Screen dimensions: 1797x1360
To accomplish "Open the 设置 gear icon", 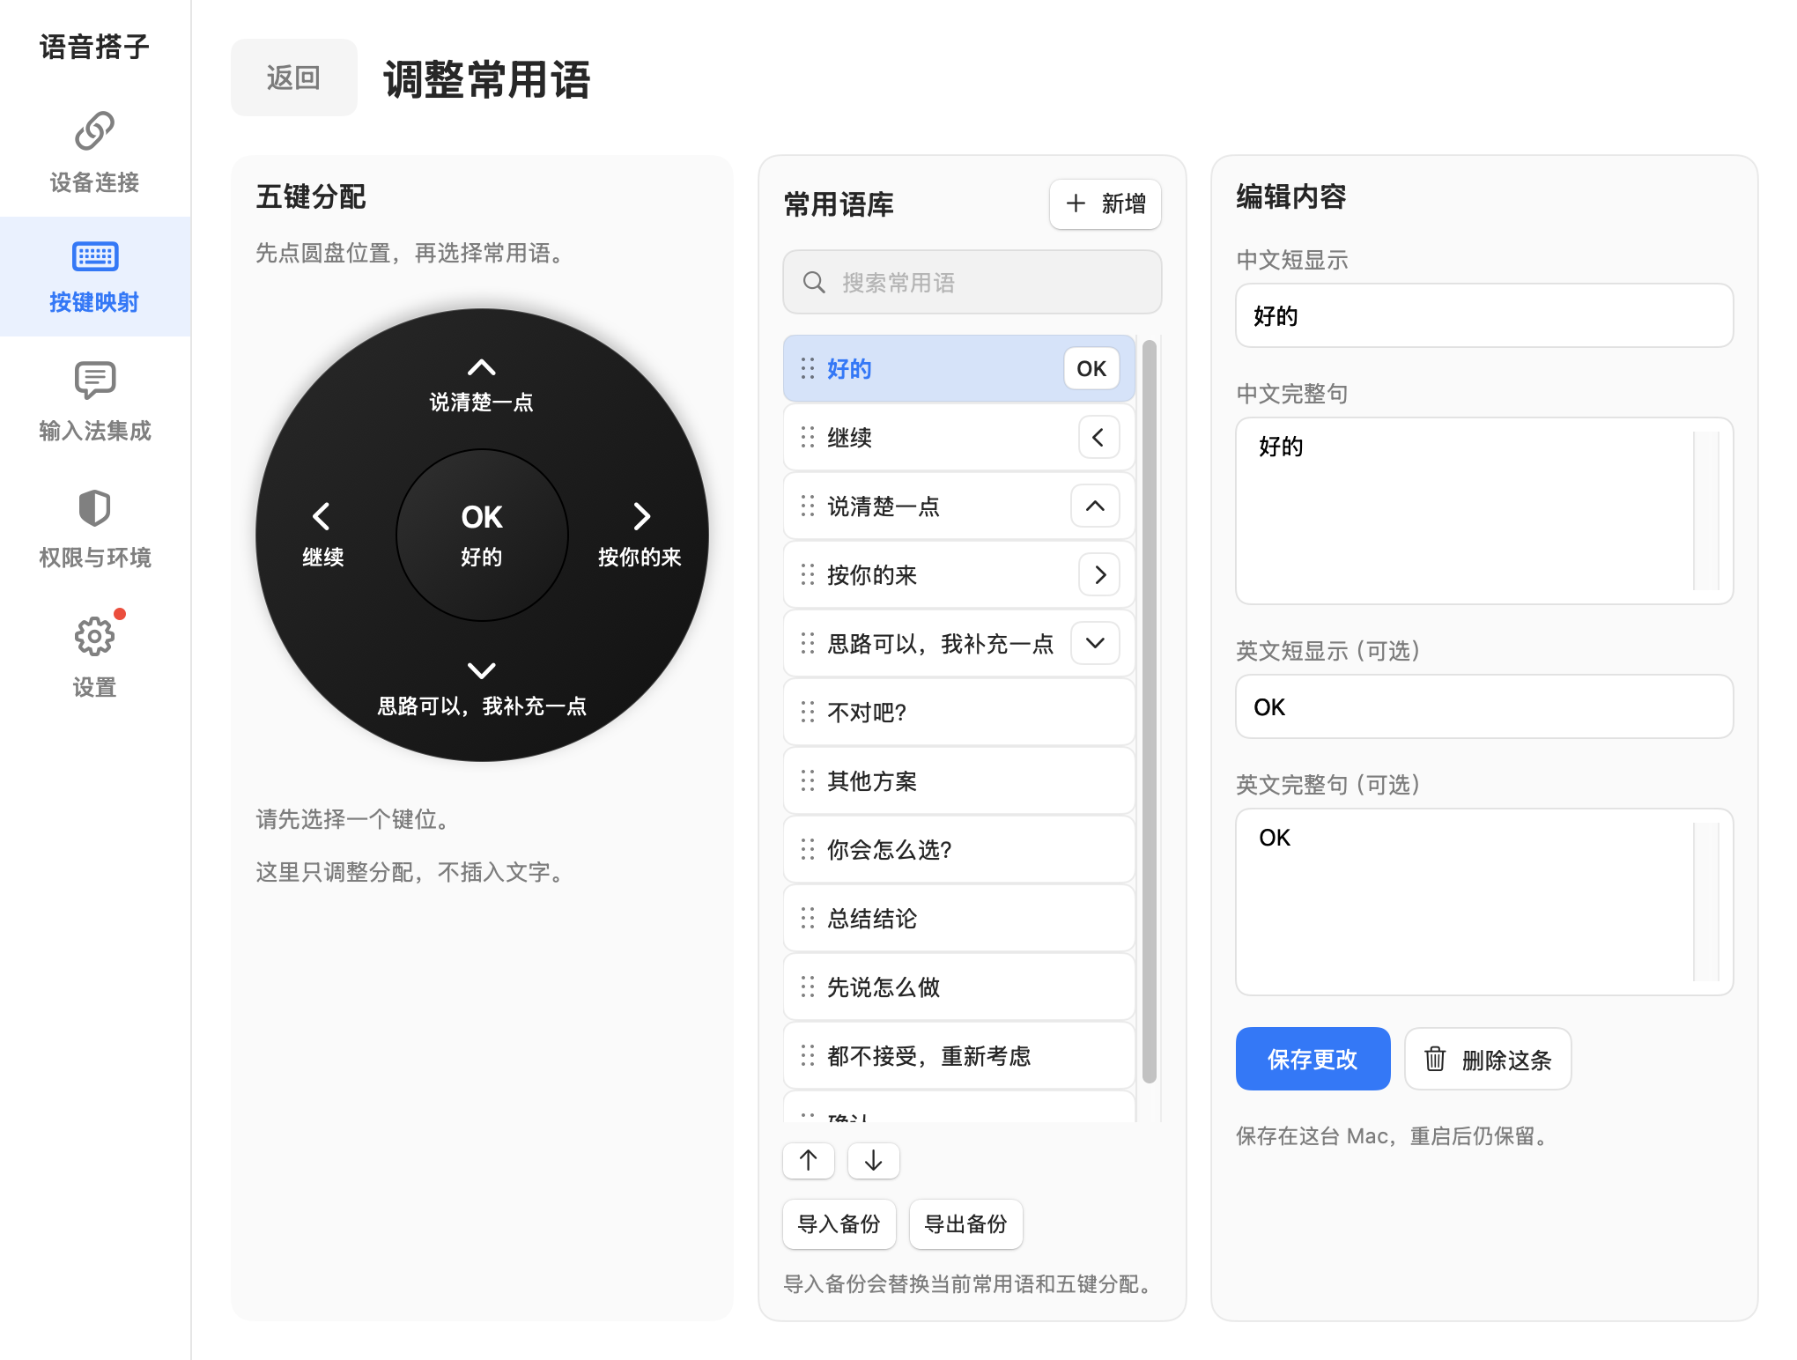I will [x=94, y=636].
